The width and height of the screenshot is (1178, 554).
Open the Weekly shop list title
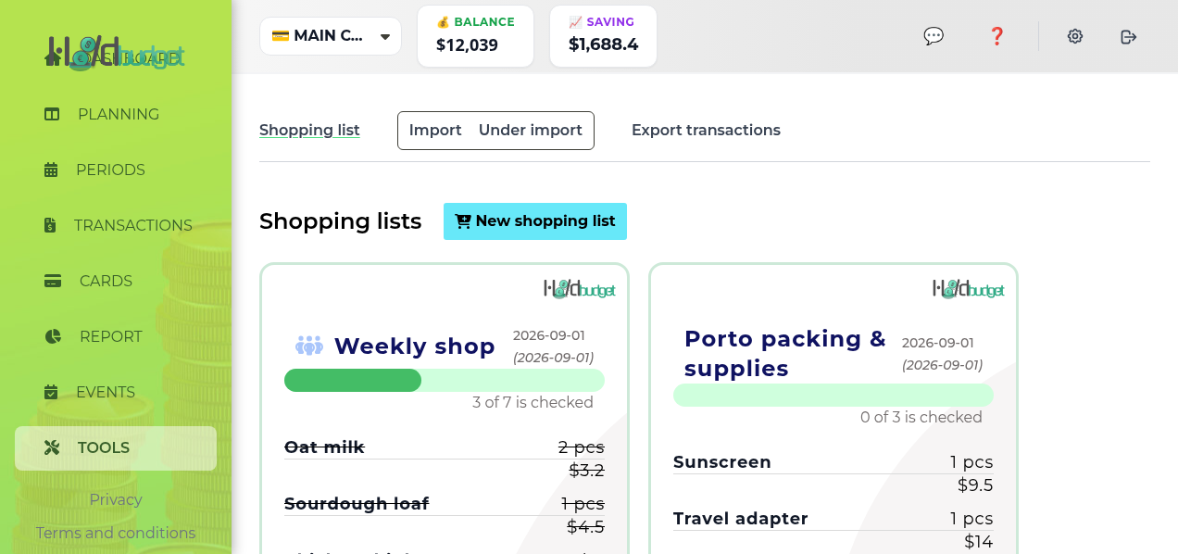[x=414, y=346]
